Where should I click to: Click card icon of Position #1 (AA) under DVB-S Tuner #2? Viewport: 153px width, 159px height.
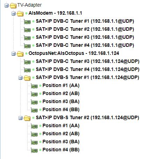pyautogui.click(x=34, y=126)
